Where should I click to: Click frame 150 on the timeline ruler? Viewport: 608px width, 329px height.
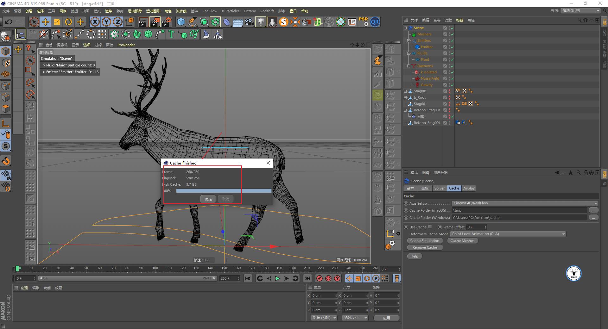click(x=224, y=268)
